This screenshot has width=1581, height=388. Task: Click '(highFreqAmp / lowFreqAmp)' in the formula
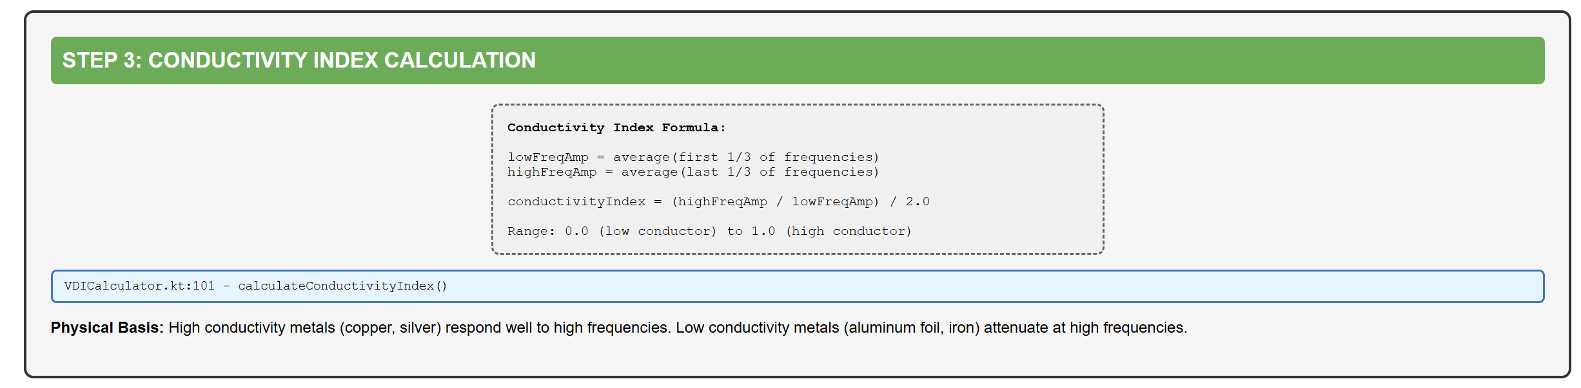pos(775,201)
